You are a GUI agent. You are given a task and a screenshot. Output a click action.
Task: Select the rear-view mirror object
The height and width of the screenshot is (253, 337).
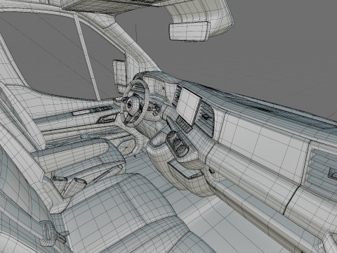[x=189, y=32]
